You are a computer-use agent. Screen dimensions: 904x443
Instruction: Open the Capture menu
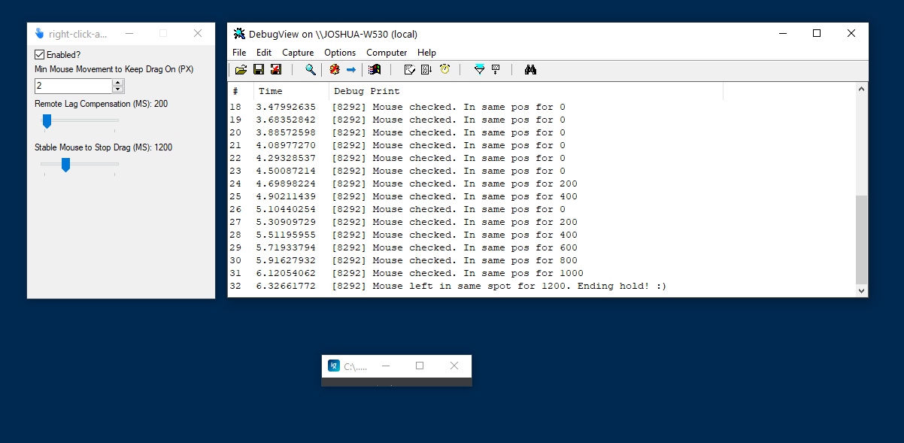(298, 53)
